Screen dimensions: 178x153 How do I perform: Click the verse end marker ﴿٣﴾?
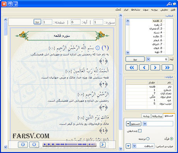[103, 107]
